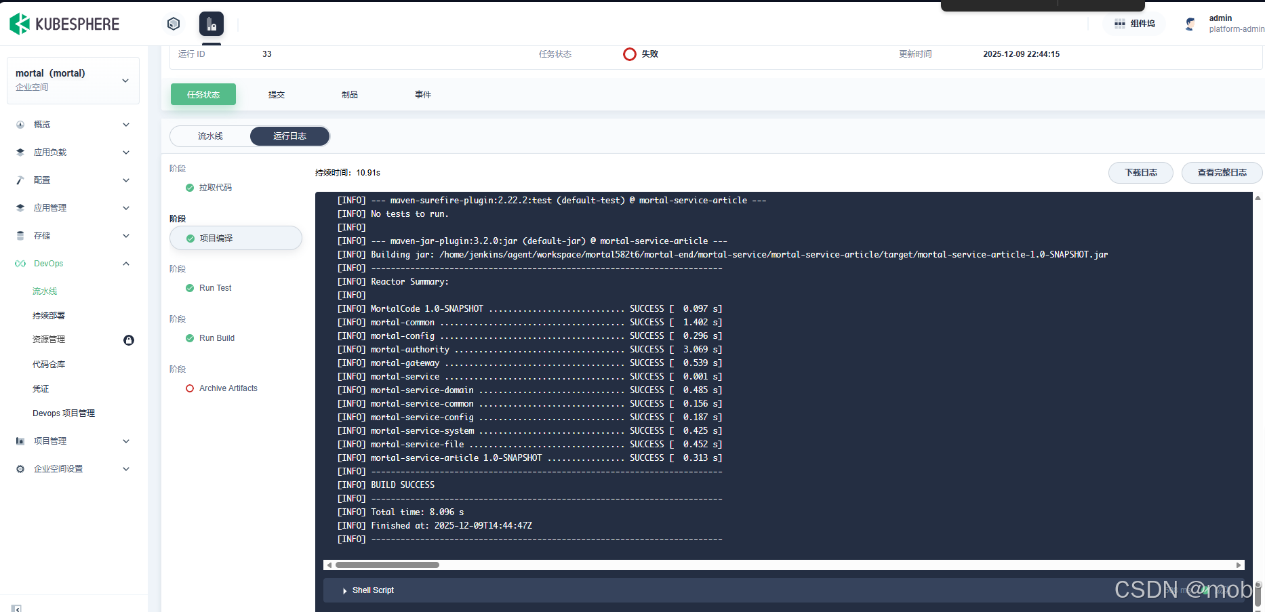
Task: Switch to 流水线 view toggle
Action: (x=210, y=136)
